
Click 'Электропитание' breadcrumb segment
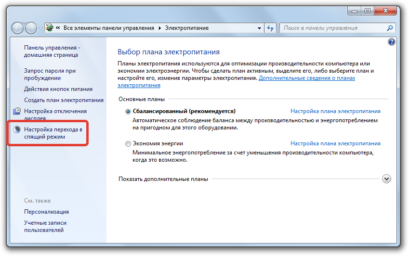pyautogui.click(x=187, y=28)
